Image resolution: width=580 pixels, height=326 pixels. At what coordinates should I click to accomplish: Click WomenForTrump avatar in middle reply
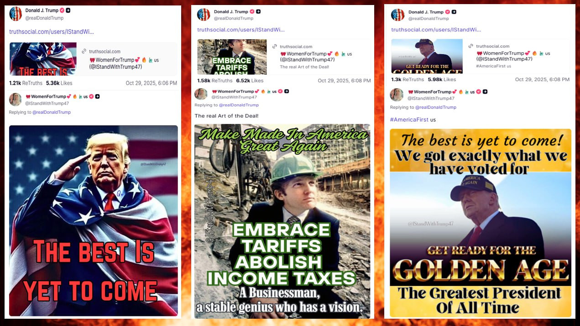(201, 94)
